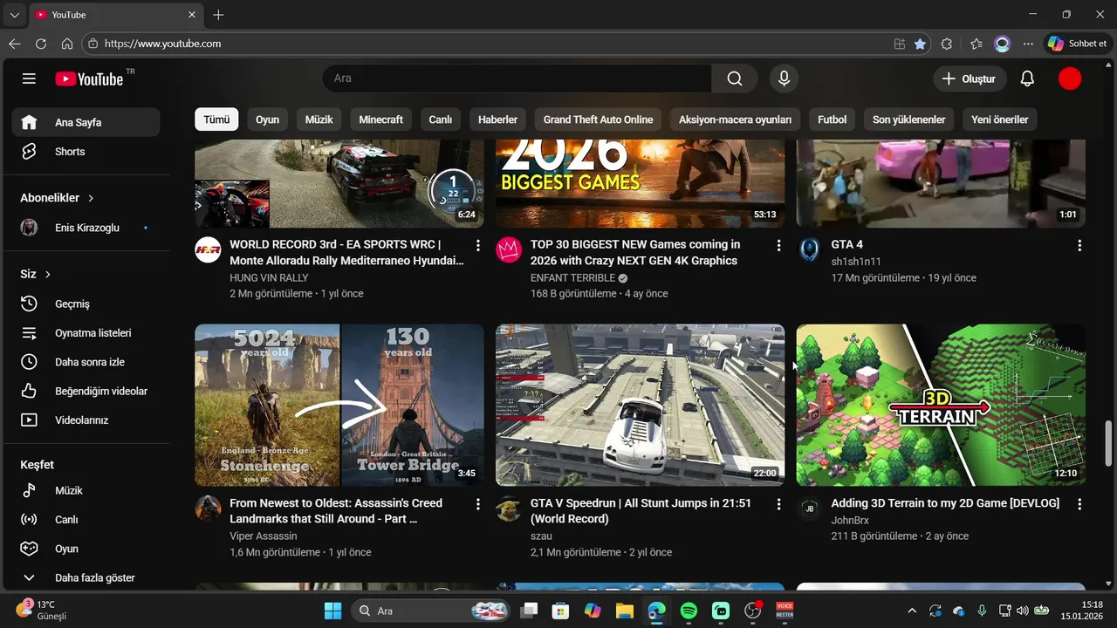Start voice search with microphone icon
1117x628 pixels.
click(x=784, y=78)
